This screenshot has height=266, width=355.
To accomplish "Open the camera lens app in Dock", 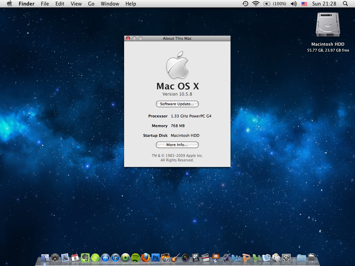I will click(x=186, y=257).
